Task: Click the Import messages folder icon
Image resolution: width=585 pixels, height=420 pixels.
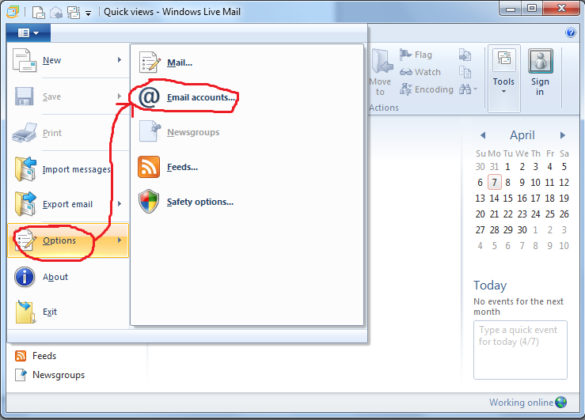Action: 25,169
